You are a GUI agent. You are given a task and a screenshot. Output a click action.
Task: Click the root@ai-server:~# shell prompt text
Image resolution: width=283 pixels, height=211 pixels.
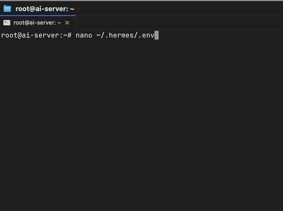36,35
